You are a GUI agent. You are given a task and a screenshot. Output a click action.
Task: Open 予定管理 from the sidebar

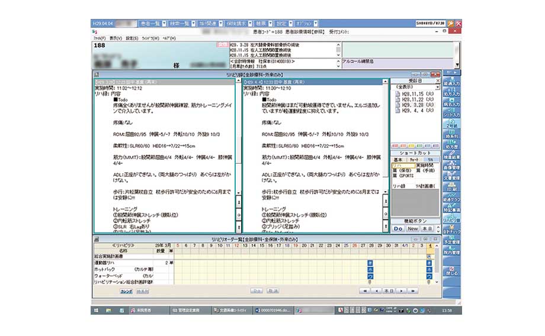pyautogui.click(x=452, y=242)
